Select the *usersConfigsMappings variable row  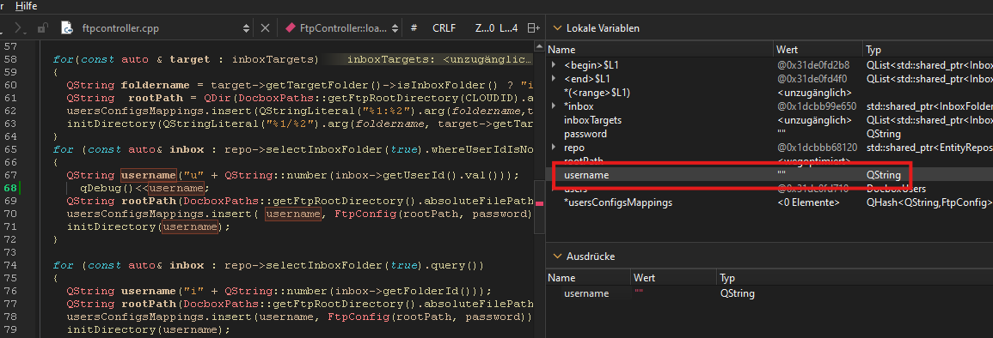coord(769,202)
